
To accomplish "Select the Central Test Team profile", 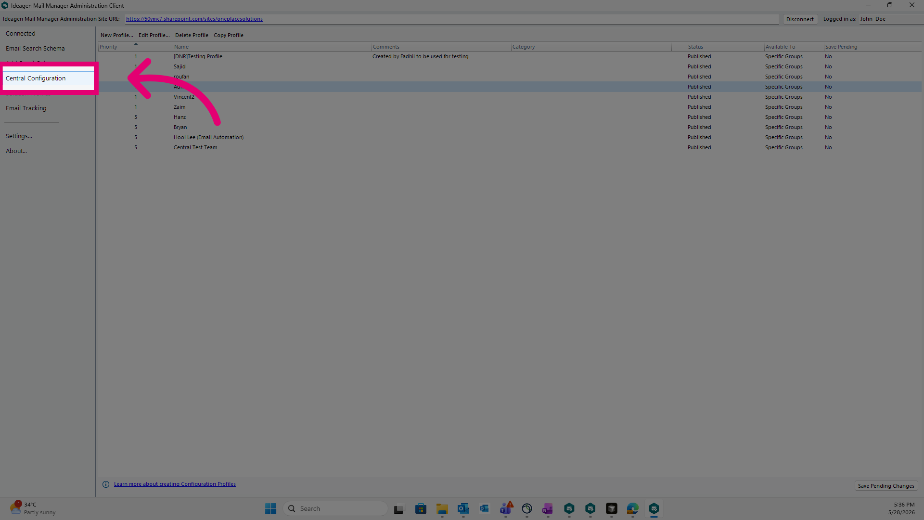I will click(510, 147).
